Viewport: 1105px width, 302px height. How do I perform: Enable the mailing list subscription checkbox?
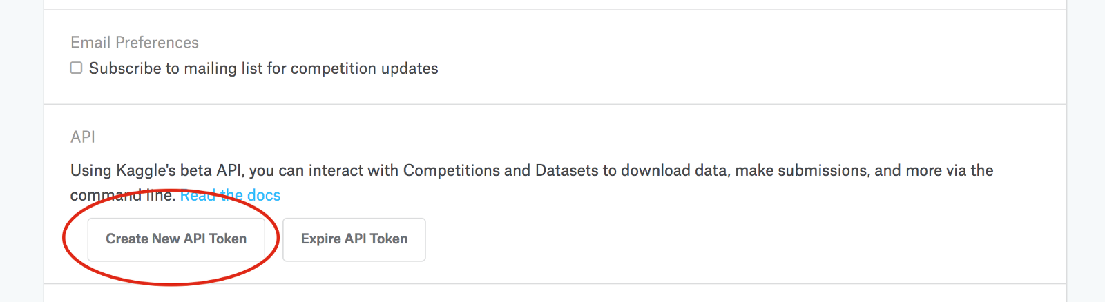[x=77, y=68]
